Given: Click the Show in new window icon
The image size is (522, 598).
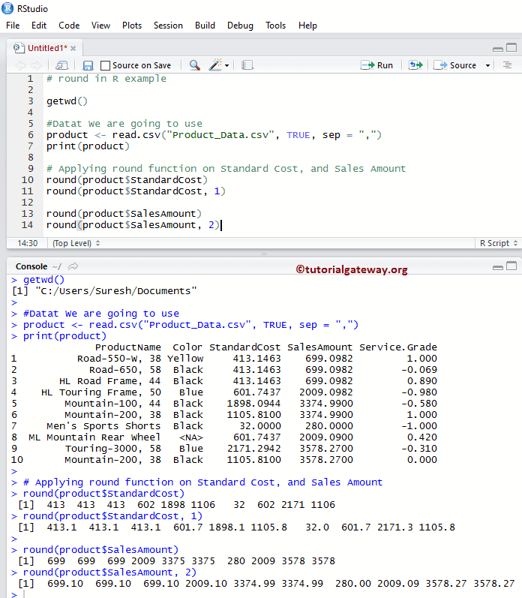Looking at the screenshot, I should point(61,65).
